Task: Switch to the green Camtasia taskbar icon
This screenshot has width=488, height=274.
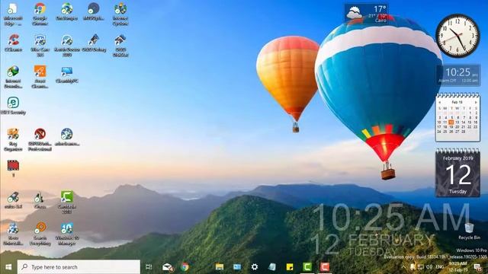Action: (x=307, y=267)
